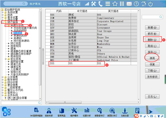Viewport: 166px width, 118px height.
Task: Click the telephone icon in the top bar
Action: pos(100,4)
